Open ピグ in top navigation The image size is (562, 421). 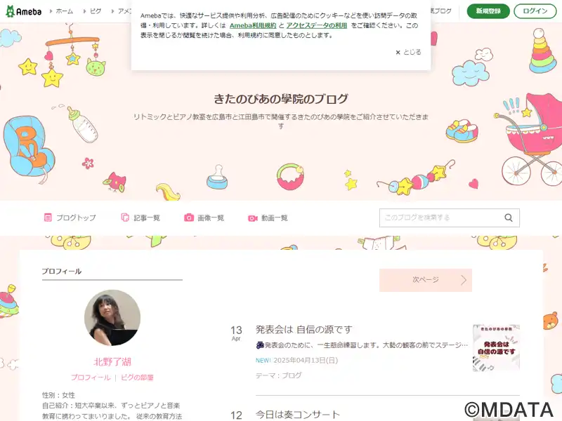96,11
